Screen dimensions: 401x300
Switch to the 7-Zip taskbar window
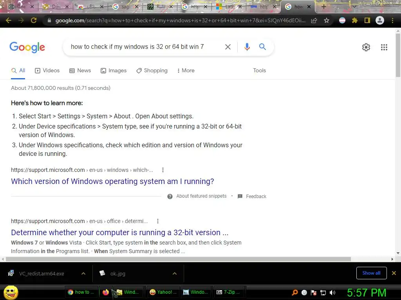point(228,292)
